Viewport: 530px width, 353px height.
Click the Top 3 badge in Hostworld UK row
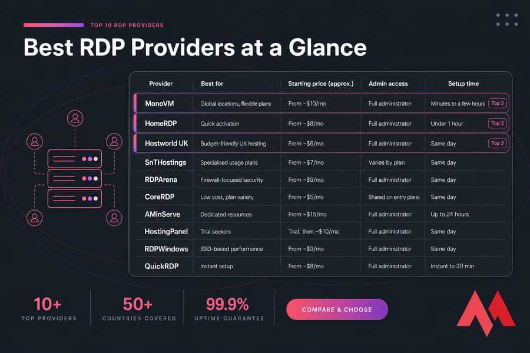(x=498, y=143)
